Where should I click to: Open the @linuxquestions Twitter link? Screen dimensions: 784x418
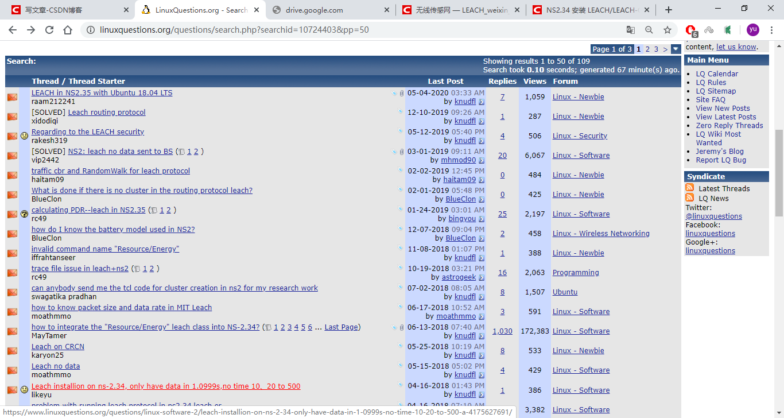click(713, 216)
